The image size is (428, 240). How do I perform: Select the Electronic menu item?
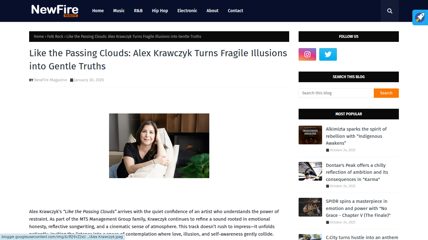point(187,11)
